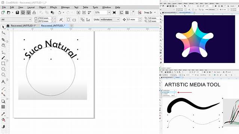The image size is (239, 134).
Task: Open the Snap To dropdown
Action: [150, 12]
